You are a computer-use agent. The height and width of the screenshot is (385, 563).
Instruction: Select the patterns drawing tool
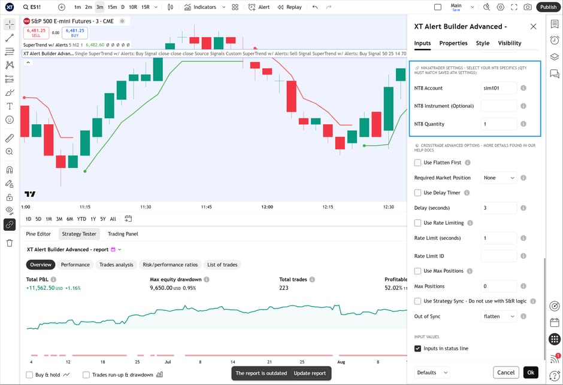(10, 65)
